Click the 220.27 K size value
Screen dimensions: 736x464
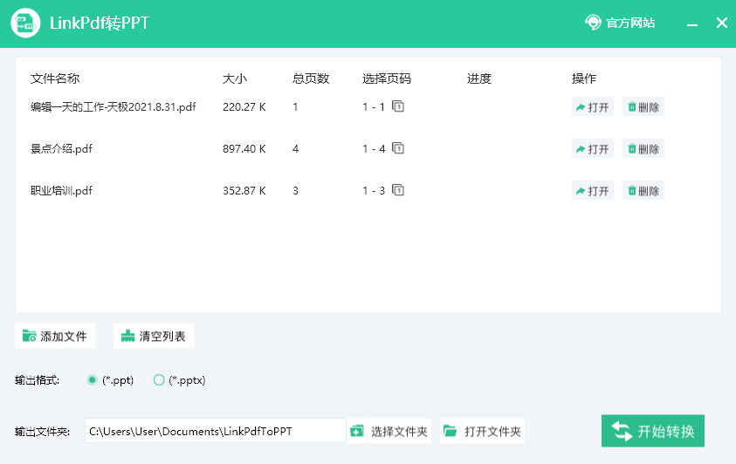(x=244, y=107)
